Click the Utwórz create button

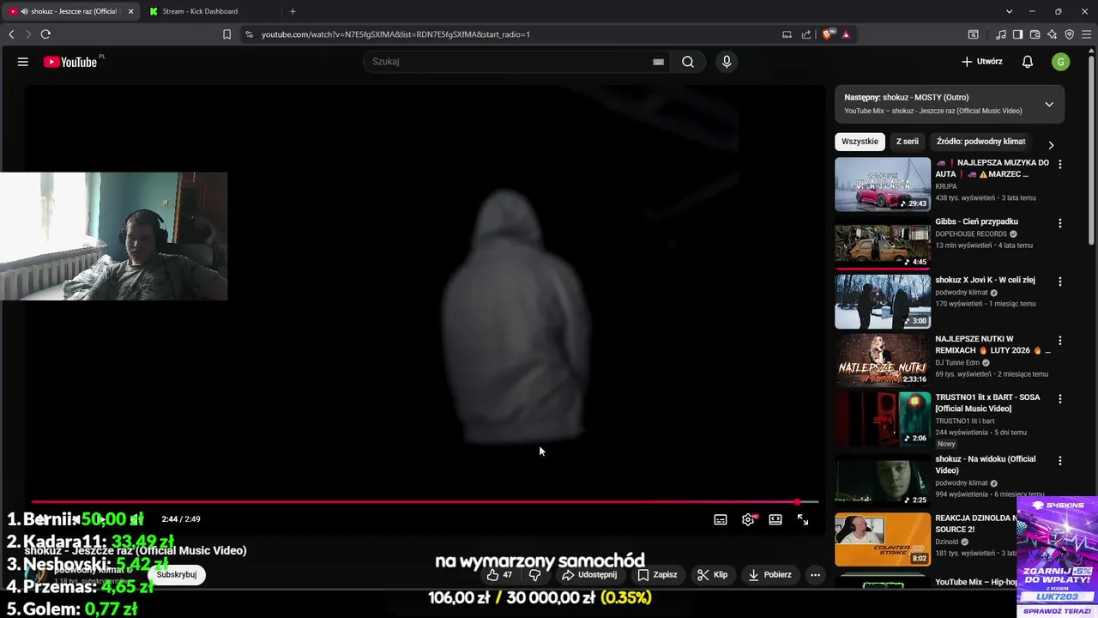(x=981, y=62)
